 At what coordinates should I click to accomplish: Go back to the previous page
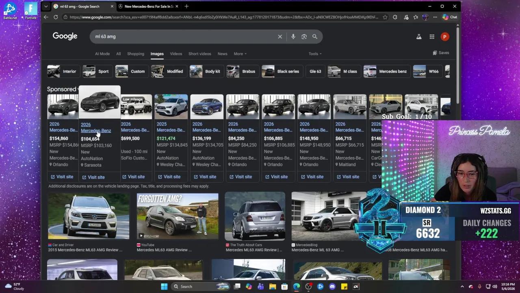pyautogui.click(x=46, y=17)
